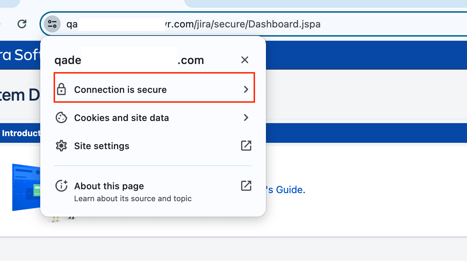Open the Cookies and site data entry
The image size is (467, 261).
(121, 118)
